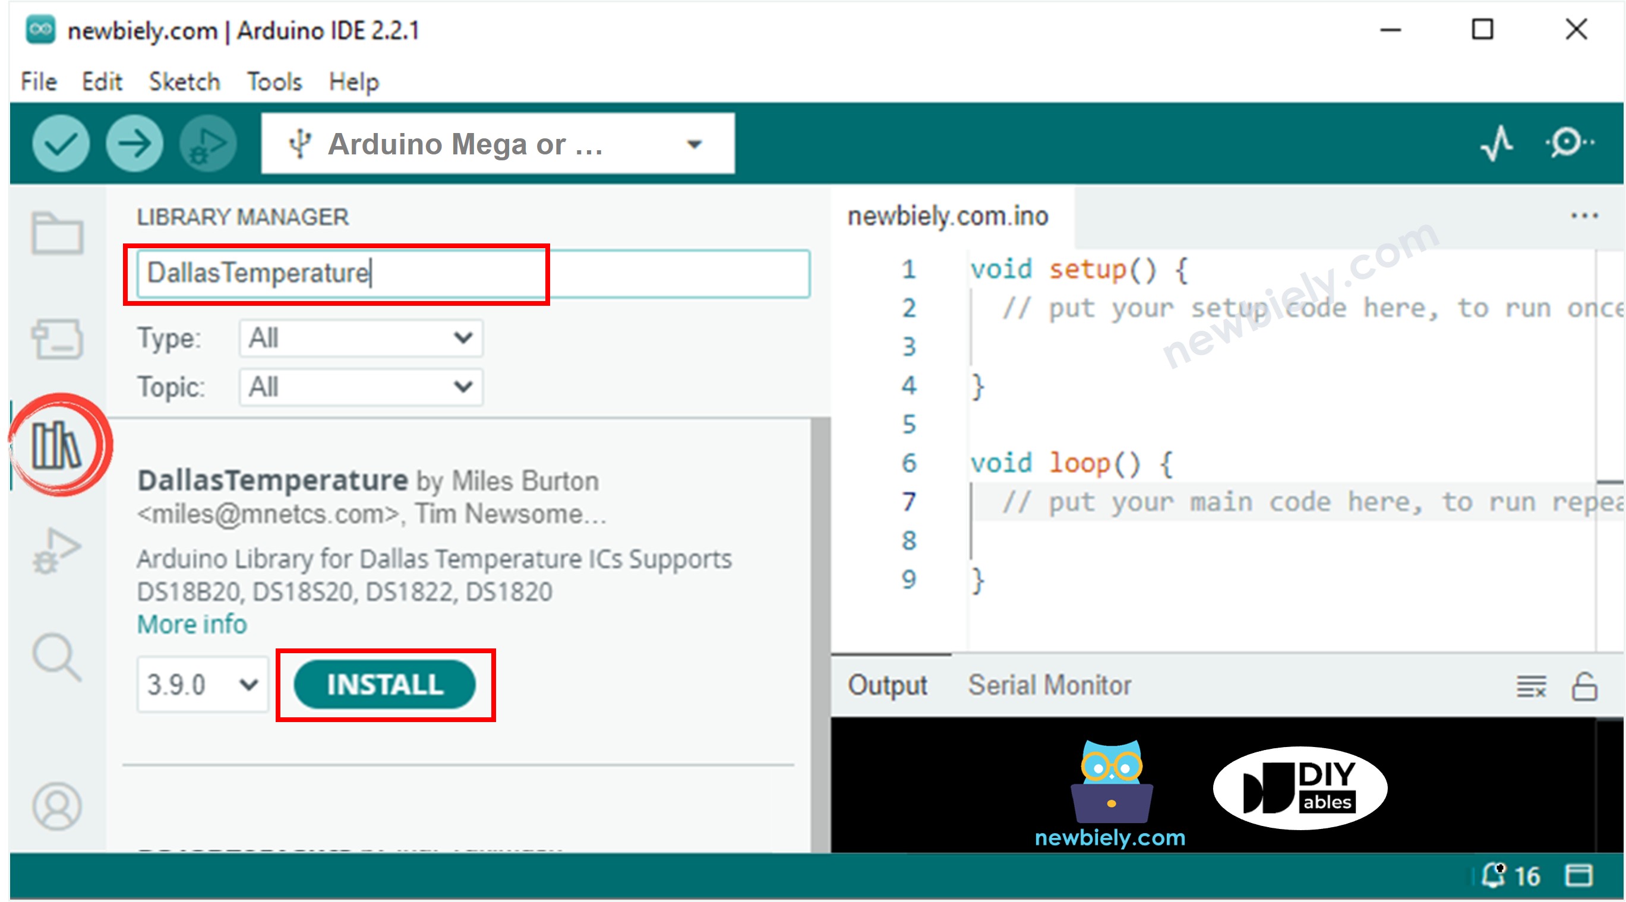Open the 3.9.0 version dropdown
The image size is (1626, 902).
pyautogui.click(x=201, y=685)
